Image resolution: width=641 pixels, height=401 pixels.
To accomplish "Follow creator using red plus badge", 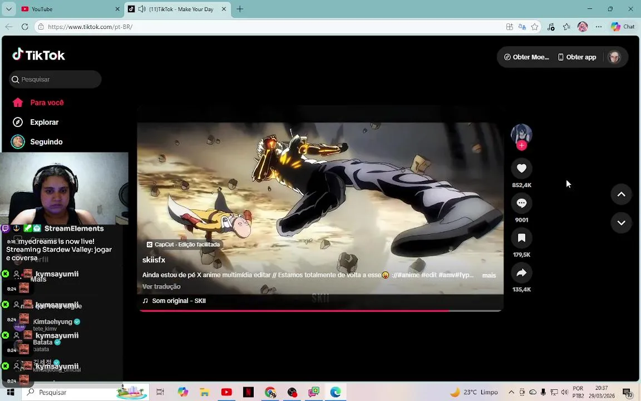I will (521, 145).
